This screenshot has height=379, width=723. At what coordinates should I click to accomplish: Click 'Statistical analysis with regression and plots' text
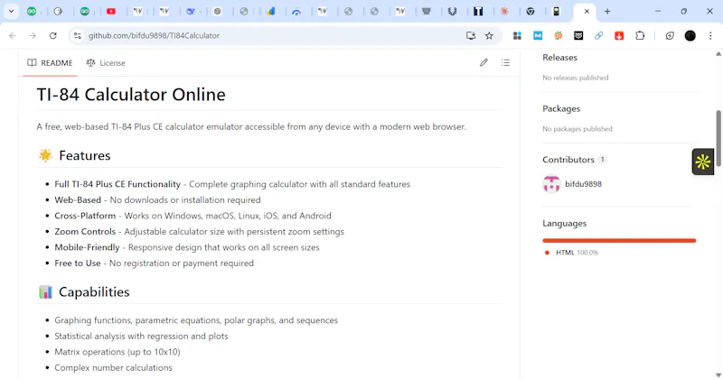point(141,337)
